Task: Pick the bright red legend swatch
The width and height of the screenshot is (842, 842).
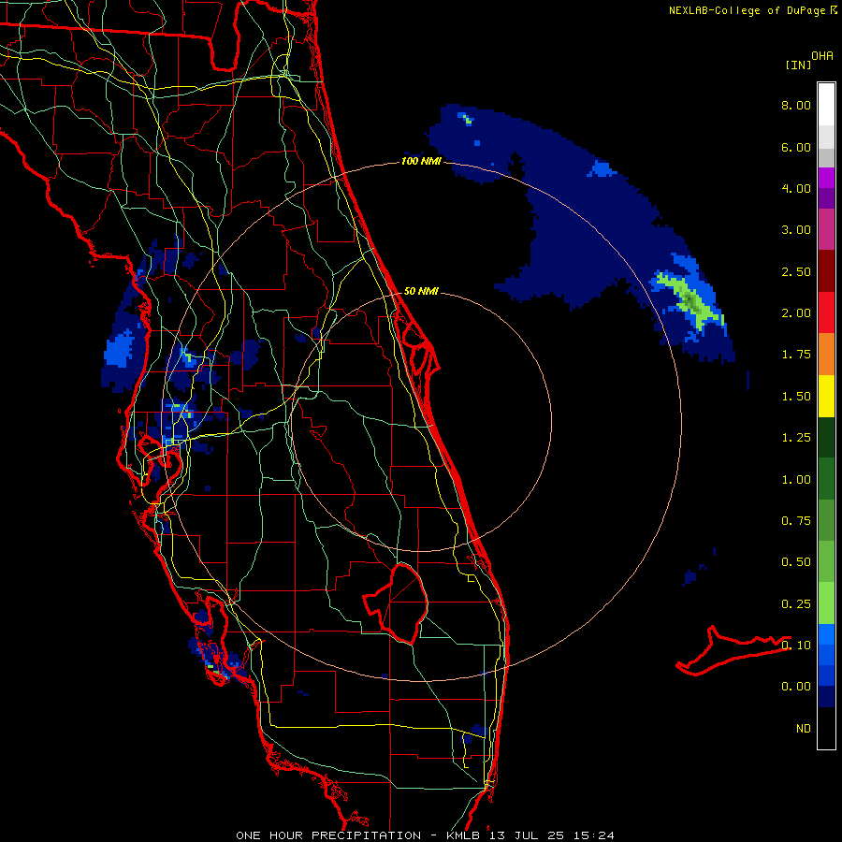Action: (826, 313)
